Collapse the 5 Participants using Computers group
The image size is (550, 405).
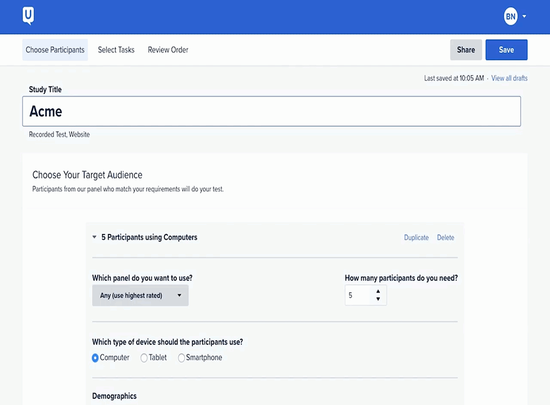point(94,237)
